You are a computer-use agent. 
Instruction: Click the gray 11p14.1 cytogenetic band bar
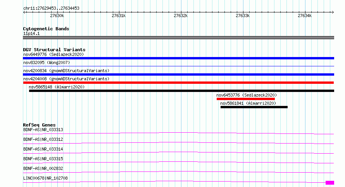point(178,38)
